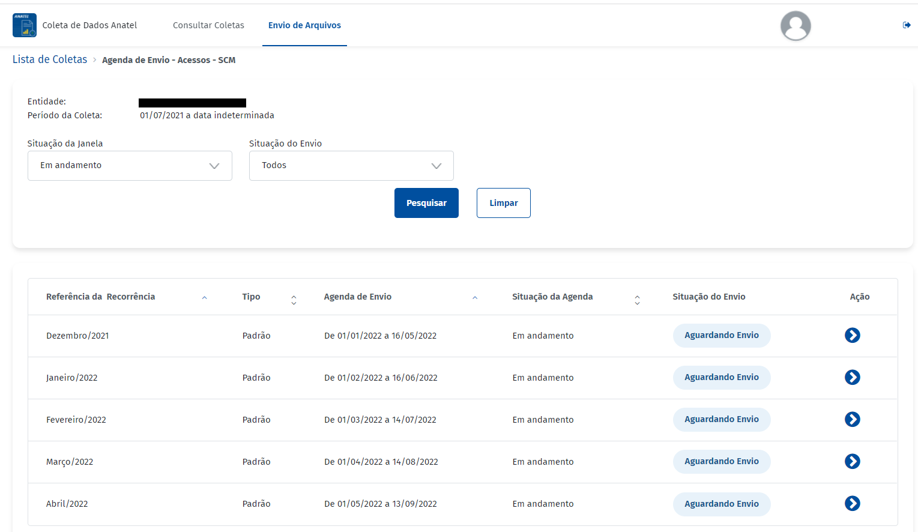Click Aguardando Envio badge for Abril/2022
The width and height of the screenshot is (918, 532).
722,504
